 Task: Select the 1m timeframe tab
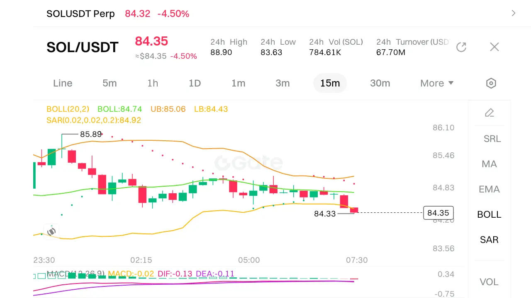coord(238,83)
